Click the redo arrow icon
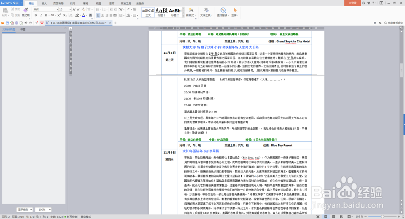 coord(31,23)
